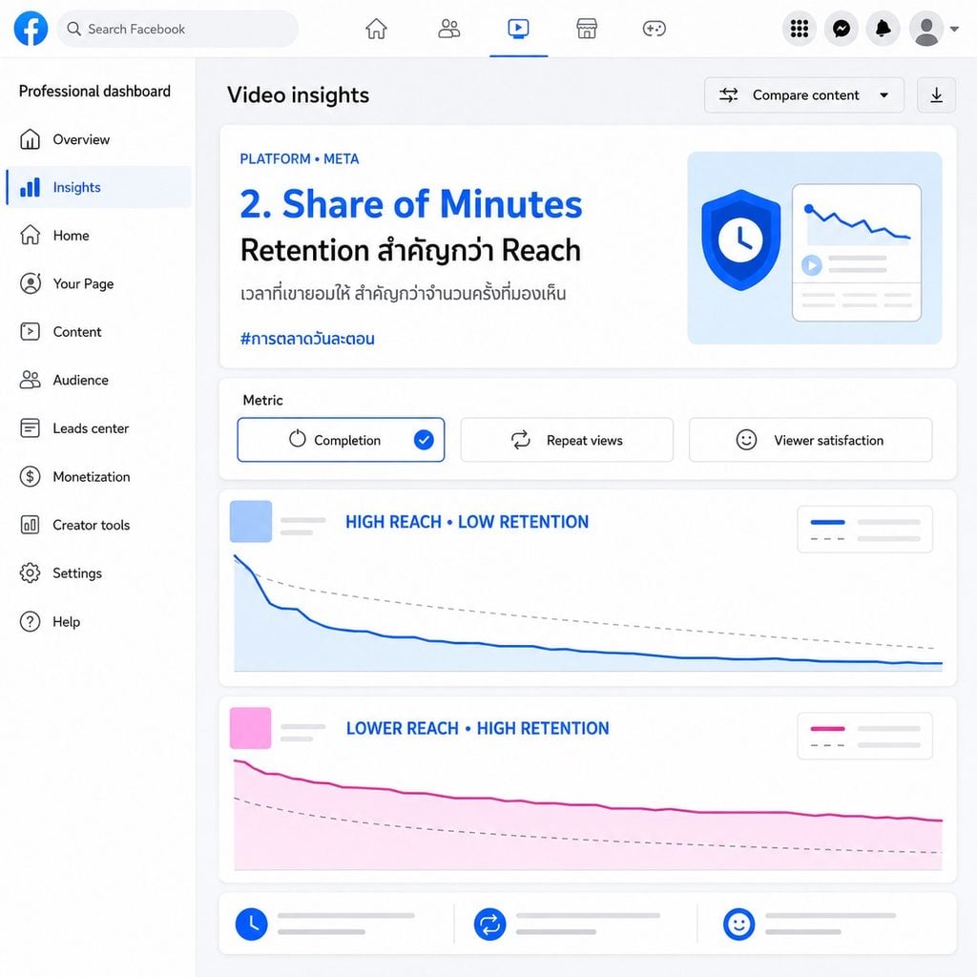Image resolution: width=977 pixels, height=977 pixels.
Task: Click the bottom repeat summary icon
Action: click(x=489, y=924)
